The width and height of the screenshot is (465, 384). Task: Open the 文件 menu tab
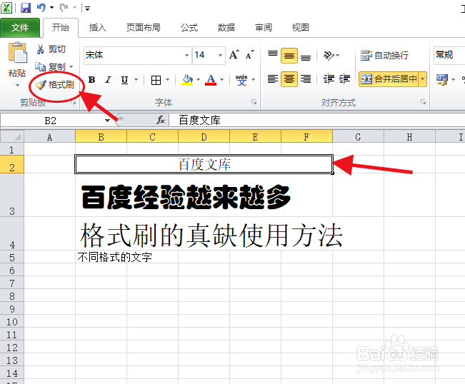[x=20, y=28]
